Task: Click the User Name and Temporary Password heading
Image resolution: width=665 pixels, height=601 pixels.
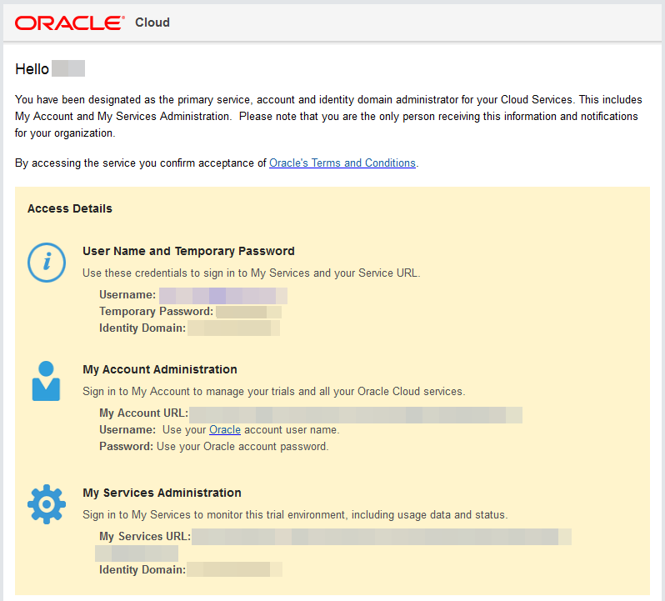Action: pos(188,251)
